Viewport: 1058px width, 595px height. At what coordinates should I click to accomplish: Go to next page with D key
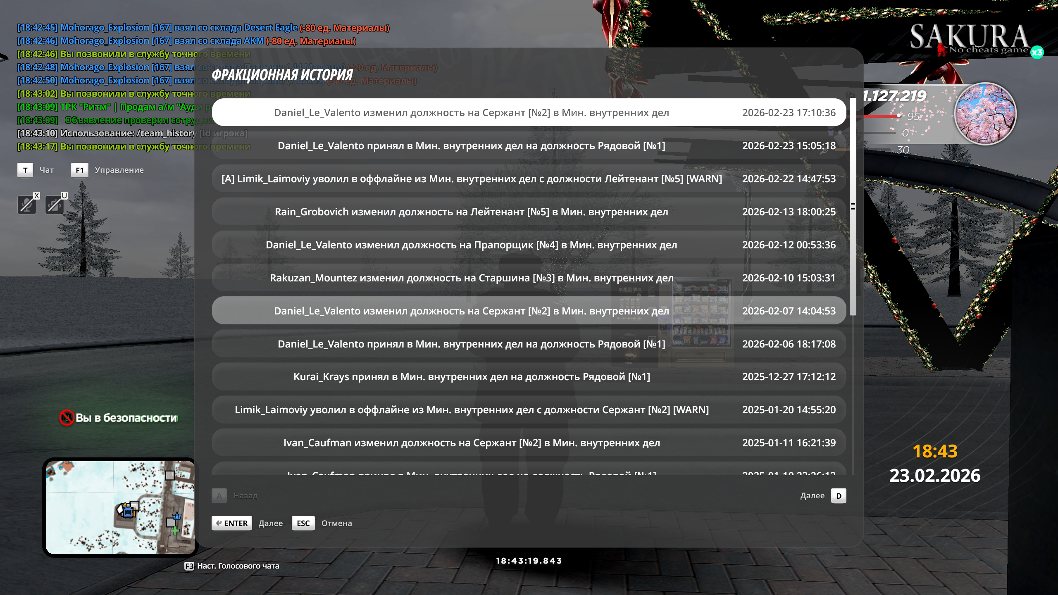839,496
